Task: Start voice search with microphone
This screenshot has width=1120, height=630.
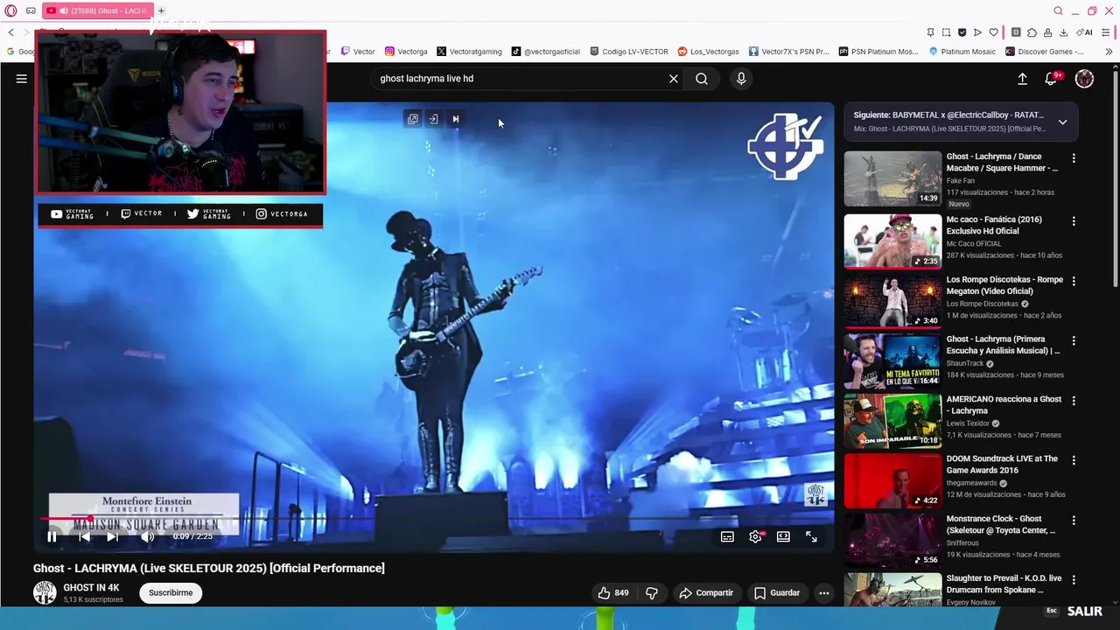Action: click(x=741, y=79)
